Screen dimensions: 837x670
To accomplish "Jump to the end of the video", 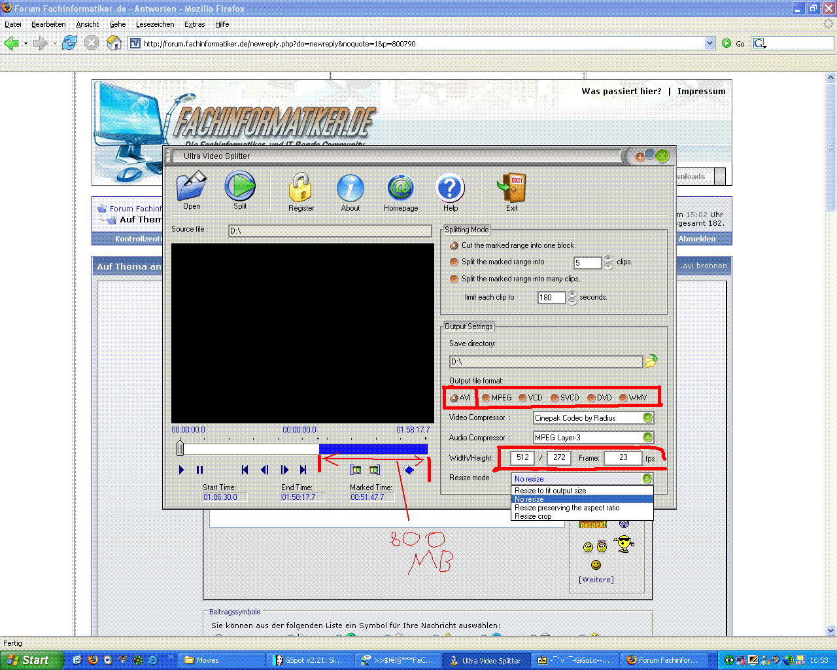I will point(303,470).
